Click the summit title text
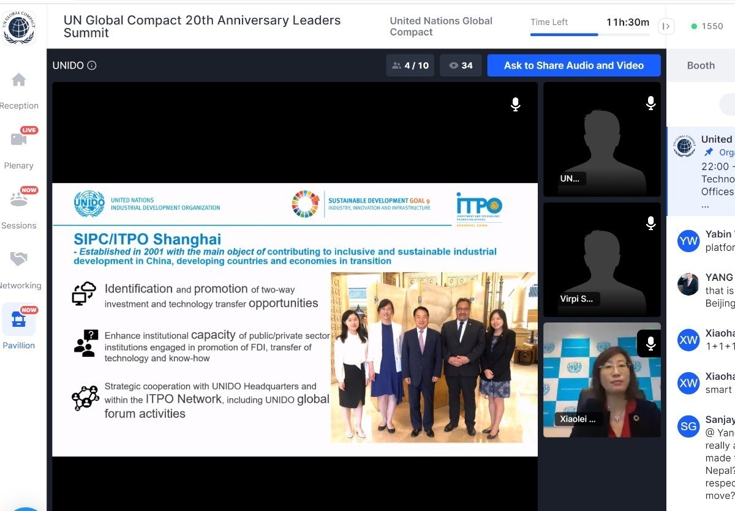The image size is (735, 511). coord(202,26)
